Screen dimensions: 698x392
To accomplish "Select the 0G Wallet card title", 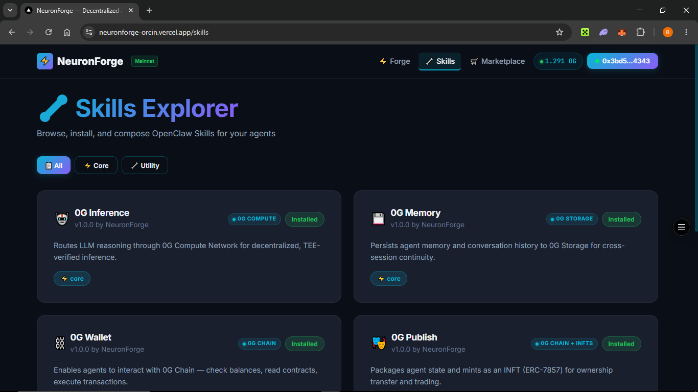I will pos(91,337).
